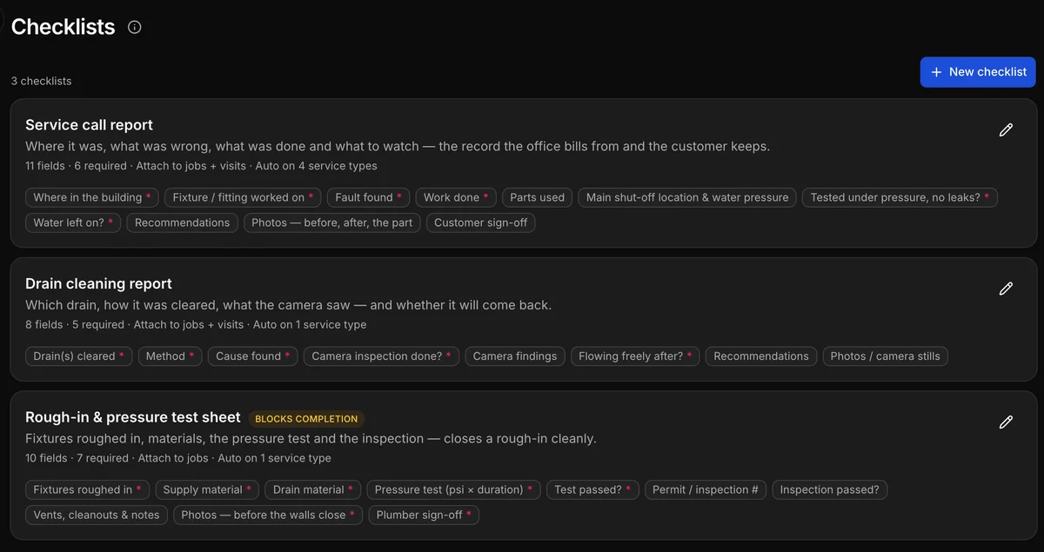Open Rough-in & pressure test sheet title

click(133, 417)
